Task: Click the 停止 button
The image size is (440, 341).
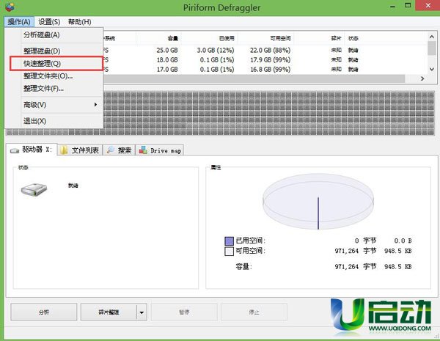Action: click(254, 312)
